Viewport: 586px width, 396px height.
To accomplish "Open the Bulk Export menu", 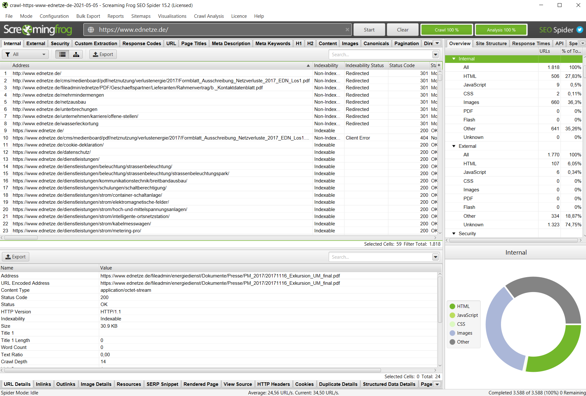I will 88,16.
